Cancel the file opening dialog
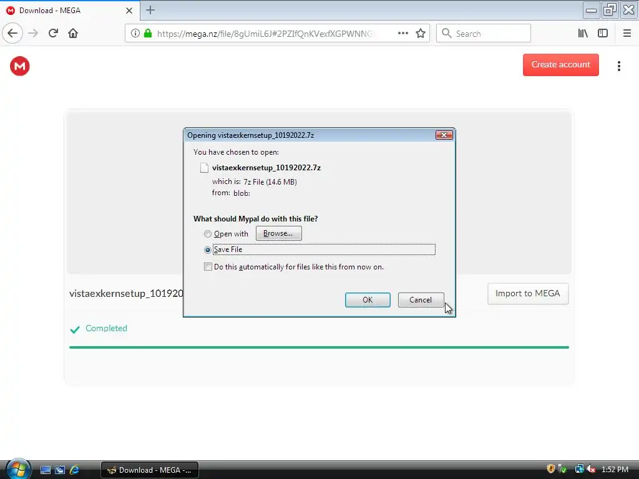The width and height of the screenshot is (639, 479). 421,300
